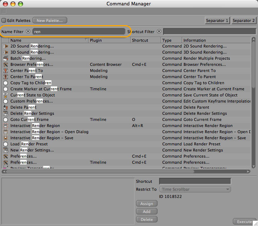Clear the Name Filter with its X icon
Screen dimensions: 258x226
point(28,32)
